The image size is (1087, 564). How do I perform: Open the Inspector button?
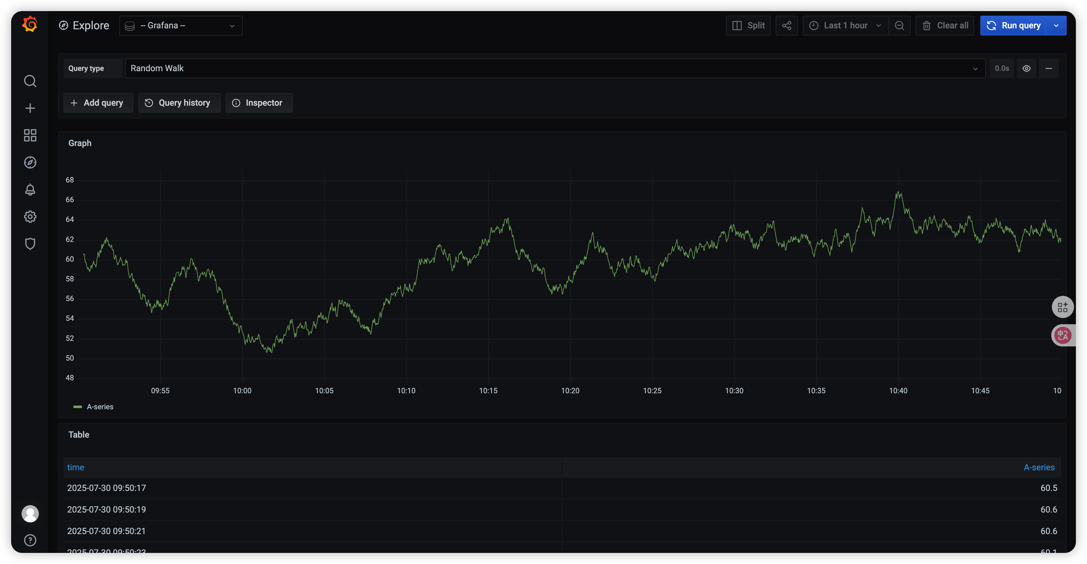pos(259,103)
